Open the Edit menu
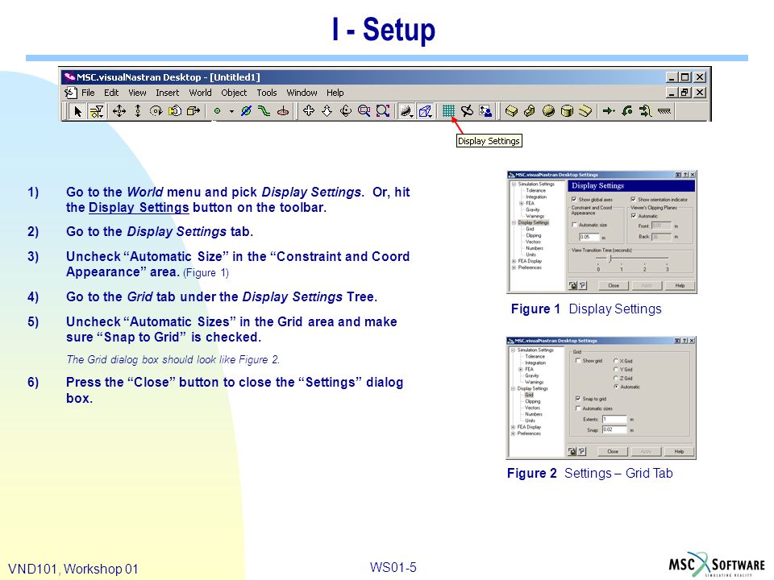 (x=111, y=93)
